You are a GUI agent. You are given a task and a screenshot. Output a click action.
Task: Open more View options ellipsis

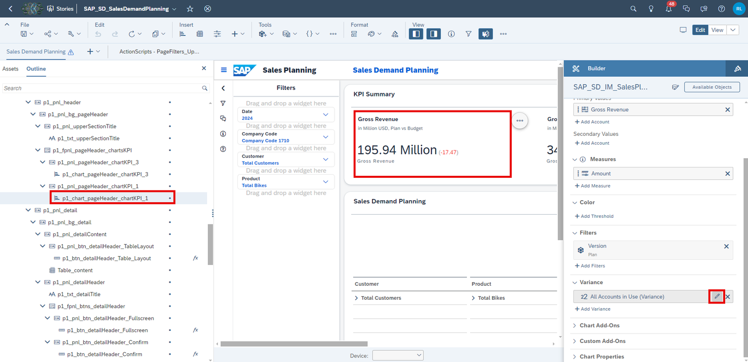(x=503, y=34)
